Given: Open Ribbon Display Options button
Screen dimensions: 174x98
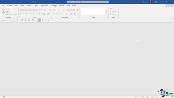Looking at the screenshot, I should click(156, 2).
